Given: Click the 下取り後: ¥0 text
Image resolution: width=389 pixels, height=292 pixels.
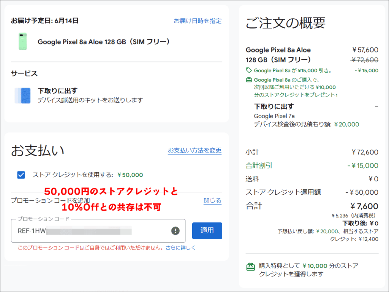Looking at the screenshot, I should pyautogui.click(x=361, y=223).
